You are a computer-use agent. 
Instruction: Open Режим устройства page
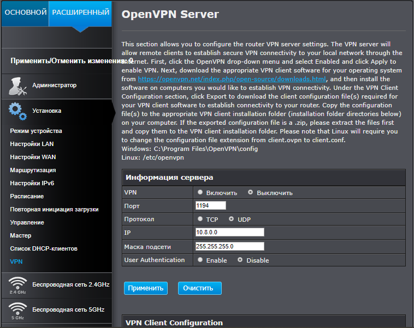36,131
